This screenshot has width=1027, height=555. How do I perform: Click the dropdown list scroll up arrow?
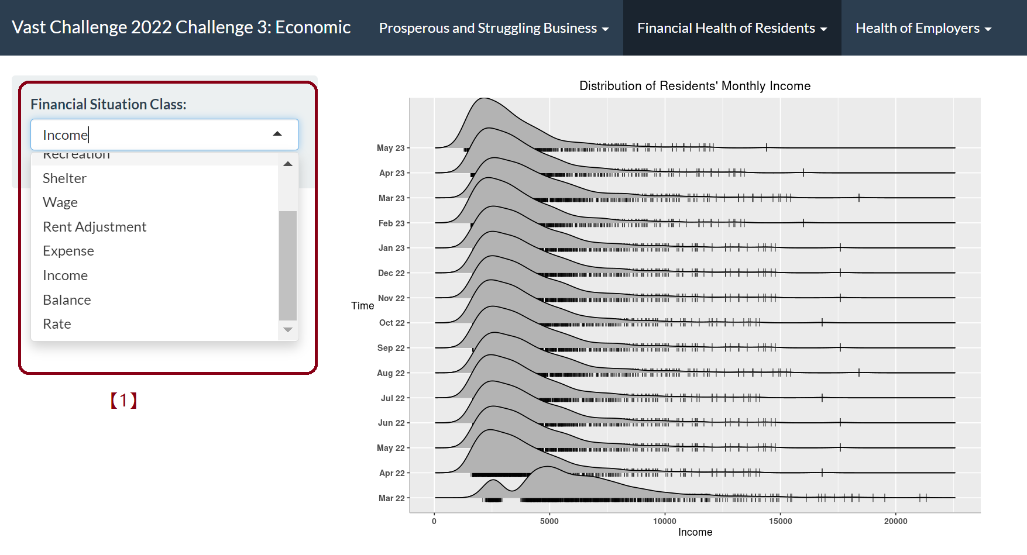click(288, 164)
